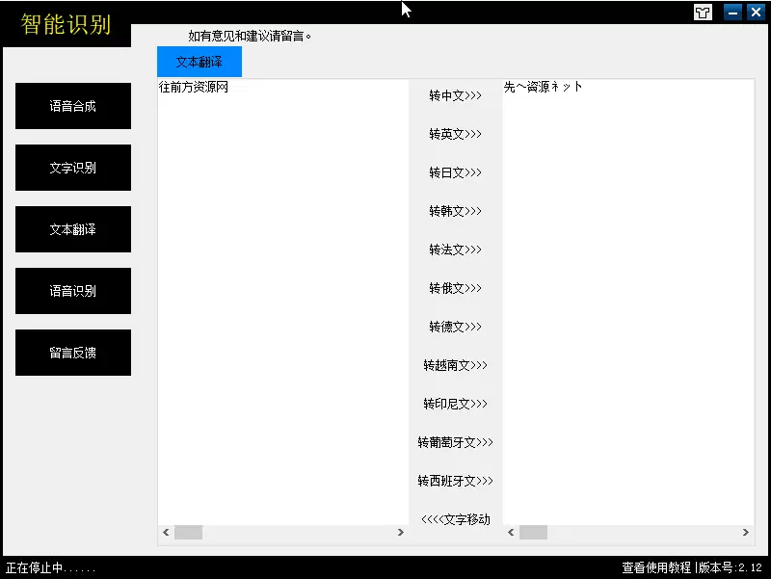Click the skin (shirt) icon in title bar
The image size is (771, 579).
click(x=703, y=13)
